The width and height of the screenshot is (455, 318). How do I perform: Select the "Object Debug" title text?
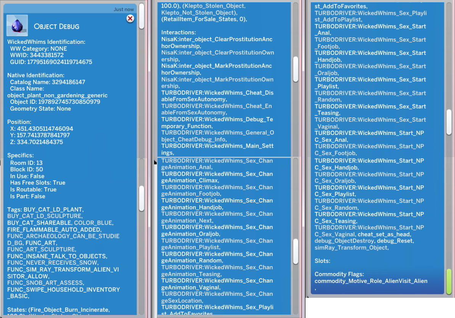pos(56,26)
